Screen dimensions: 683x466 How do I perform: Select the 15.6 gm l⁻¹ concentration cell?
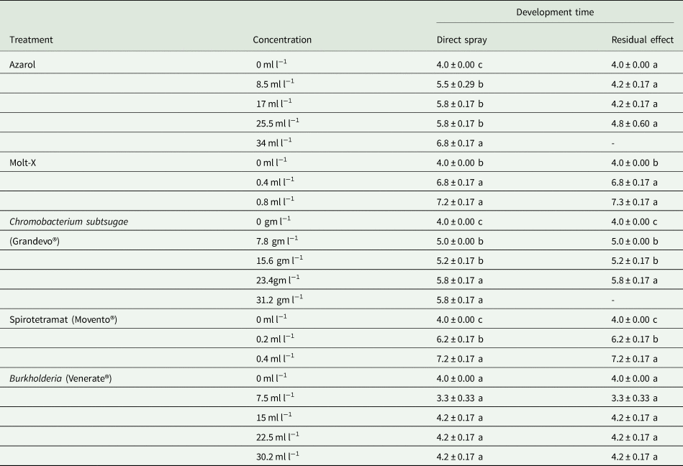[280, 260]
